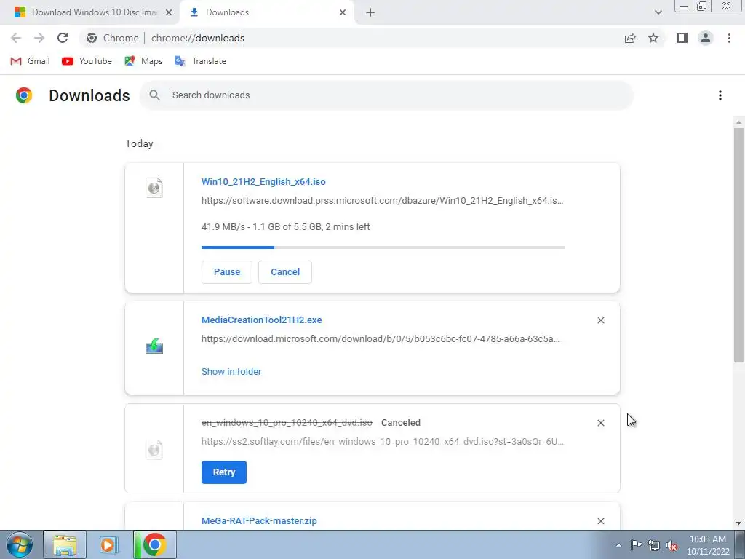The width and height of the screenshot is (745, 559).
Task: Cancel the Win10 ISO download
Action: [x=285, y=272]
